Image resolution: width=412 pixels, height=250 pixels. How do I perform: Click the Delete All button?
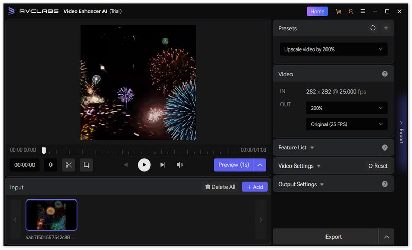(220, 187)
